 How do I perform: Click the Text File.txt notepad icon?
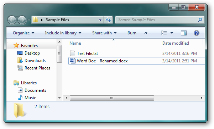point(73,53)
